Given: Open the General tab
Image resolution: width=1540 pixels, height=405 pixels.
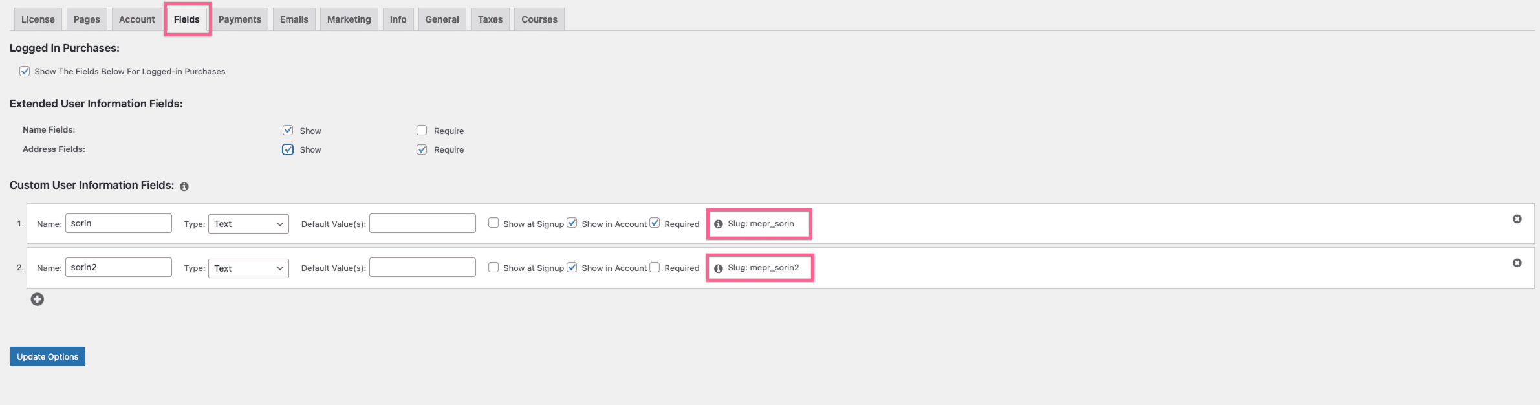Looking at the screenshot, I should [x=442, y=19].
